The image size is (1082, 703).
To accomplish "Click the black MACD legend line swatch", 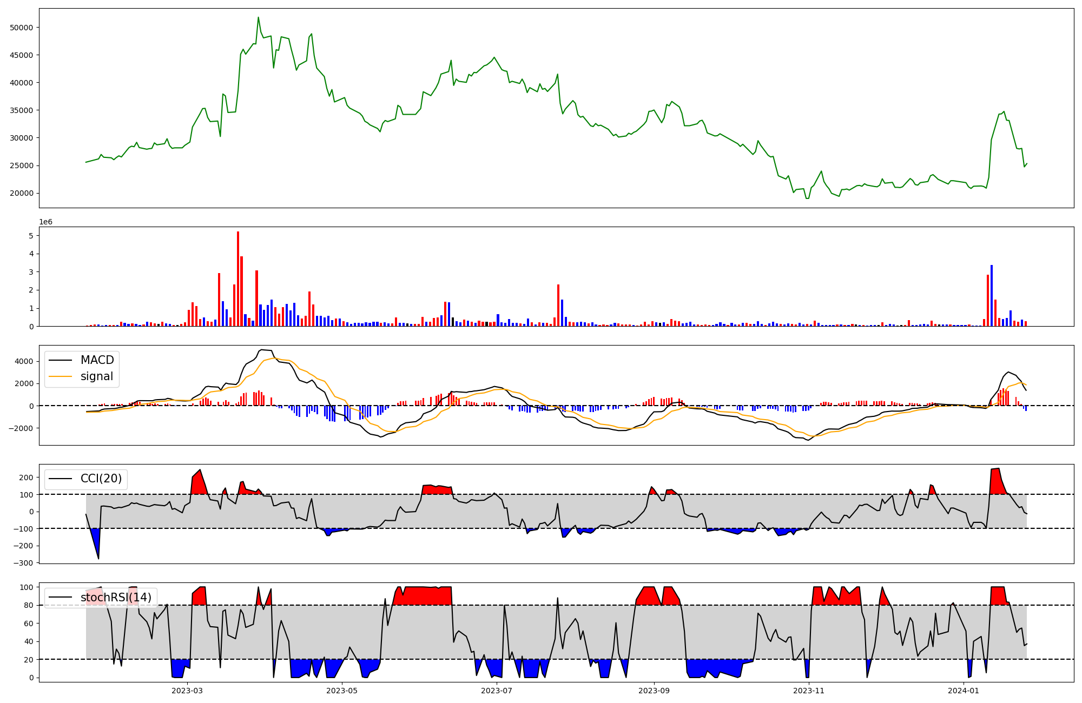I will [x=61, y=360].
